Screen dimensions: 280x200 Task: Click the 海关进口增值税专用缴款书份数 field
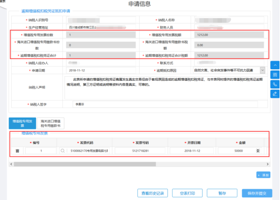tap(101, 45)
